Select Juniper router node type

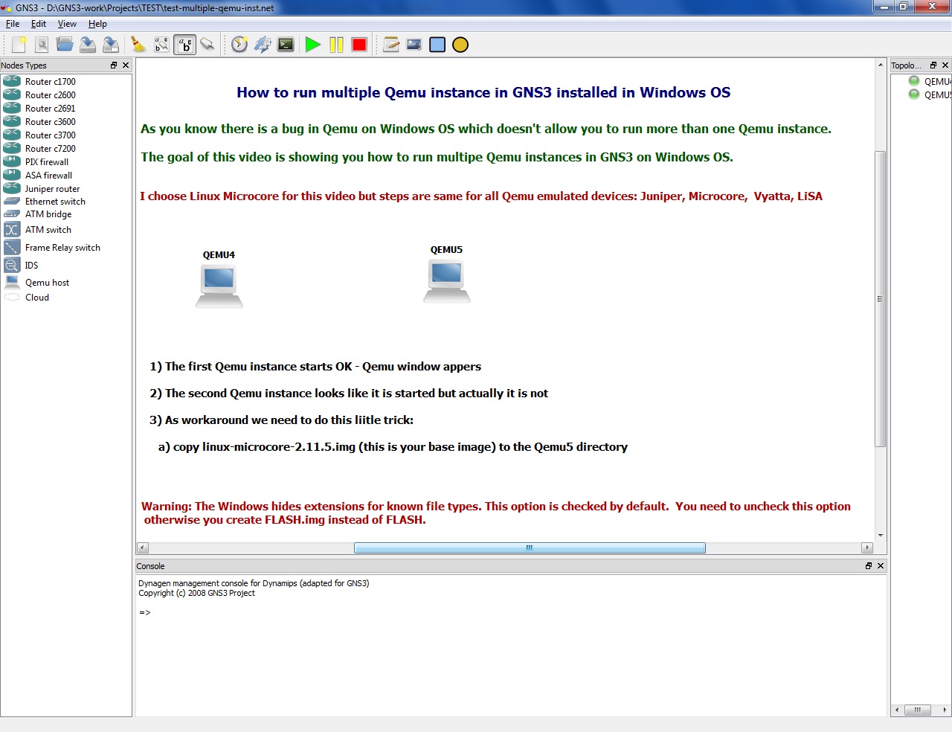coord(52,189)
